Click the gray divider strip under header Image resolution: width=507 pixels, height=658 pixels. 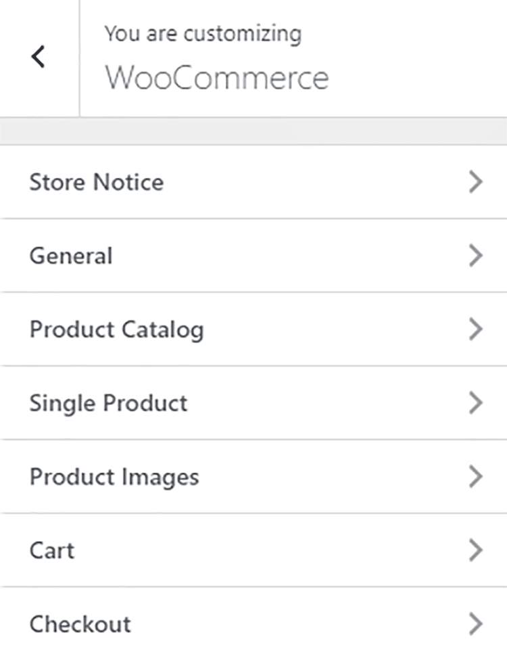[x=254, y=131]
